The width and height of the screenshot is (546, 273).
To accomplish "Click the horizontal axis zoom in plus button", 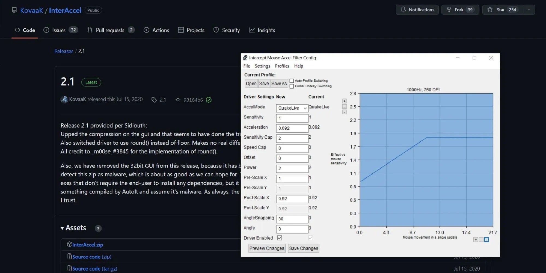I will click(476, 240).
